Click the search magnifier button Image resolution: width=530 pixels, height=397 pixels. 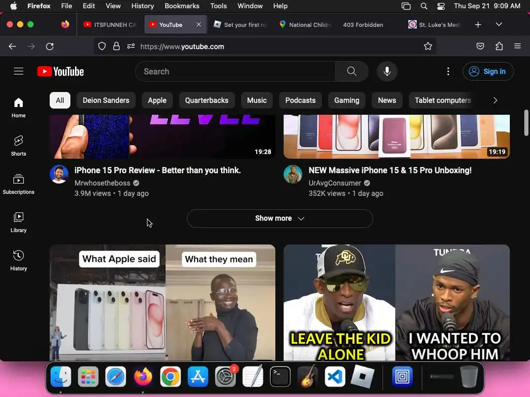tap(351, 71)
